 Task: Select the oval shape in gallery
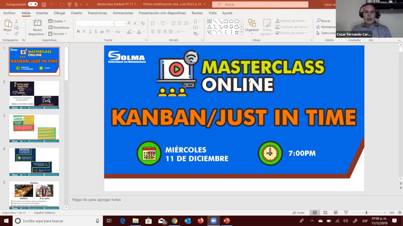[x=231, y=21]
